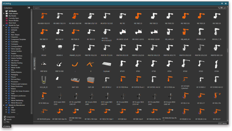Image resolution: width=232 pixels, height=131 pixels.
Task: Collapse the Models by Manufacturer node
Action: 4,105
